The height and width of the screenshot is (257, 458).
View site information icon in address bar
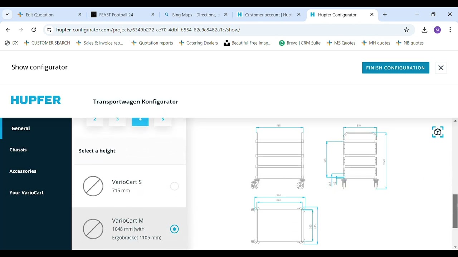pos(49,30)
